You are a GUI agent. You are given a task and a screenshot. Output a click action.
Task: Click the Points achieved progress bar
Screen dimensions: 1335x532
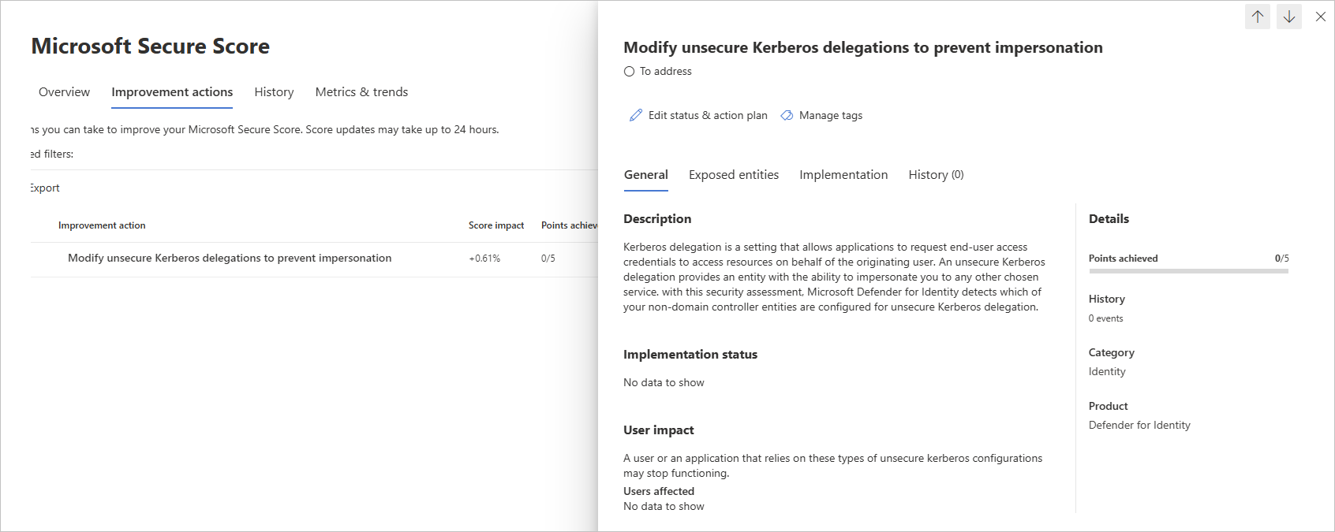point(1187,271)
